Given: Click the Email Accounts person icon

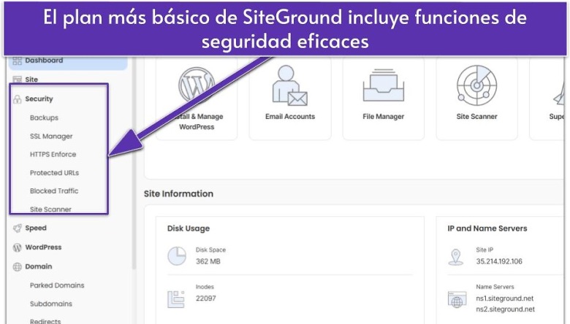Looking at the screenshot, I should point(289,85).
